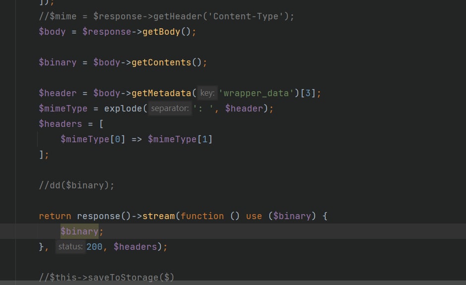Click $header argument in explode call

244,109
